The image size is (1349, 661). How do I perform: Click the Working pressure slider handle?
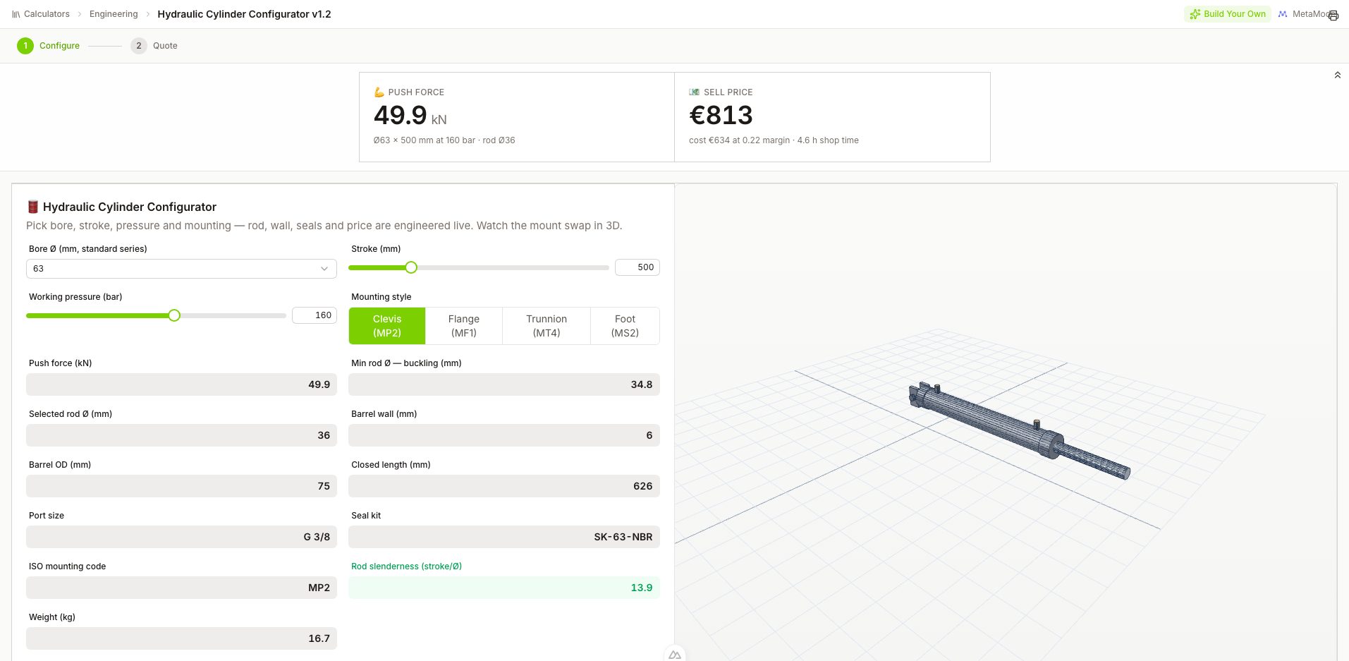174,315
